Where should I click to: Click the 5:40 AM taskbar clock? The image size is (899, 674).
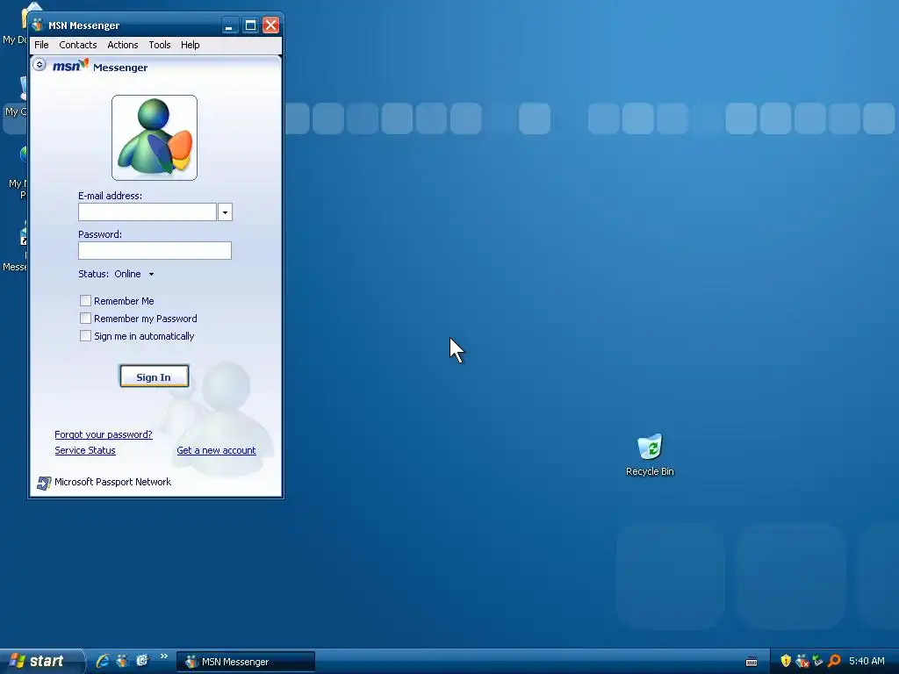pyautogui.click(x=867, y=661)
